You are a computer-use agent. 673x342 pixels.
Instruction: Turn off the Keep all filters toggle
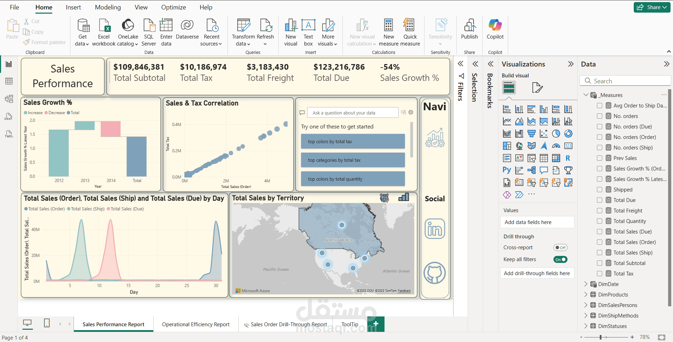[x=560, y=259]
